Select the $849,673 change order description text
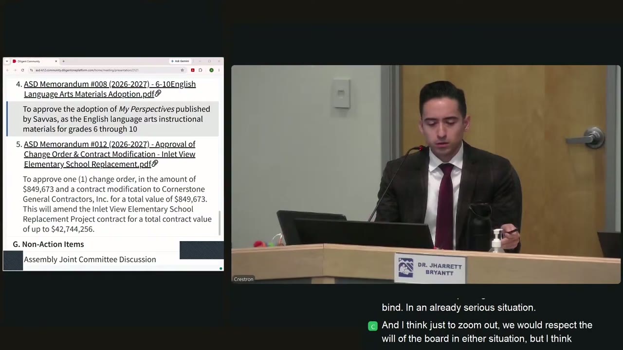Image resolution: width=623 pixels, height=350 pixels. [x=117, y=204]
